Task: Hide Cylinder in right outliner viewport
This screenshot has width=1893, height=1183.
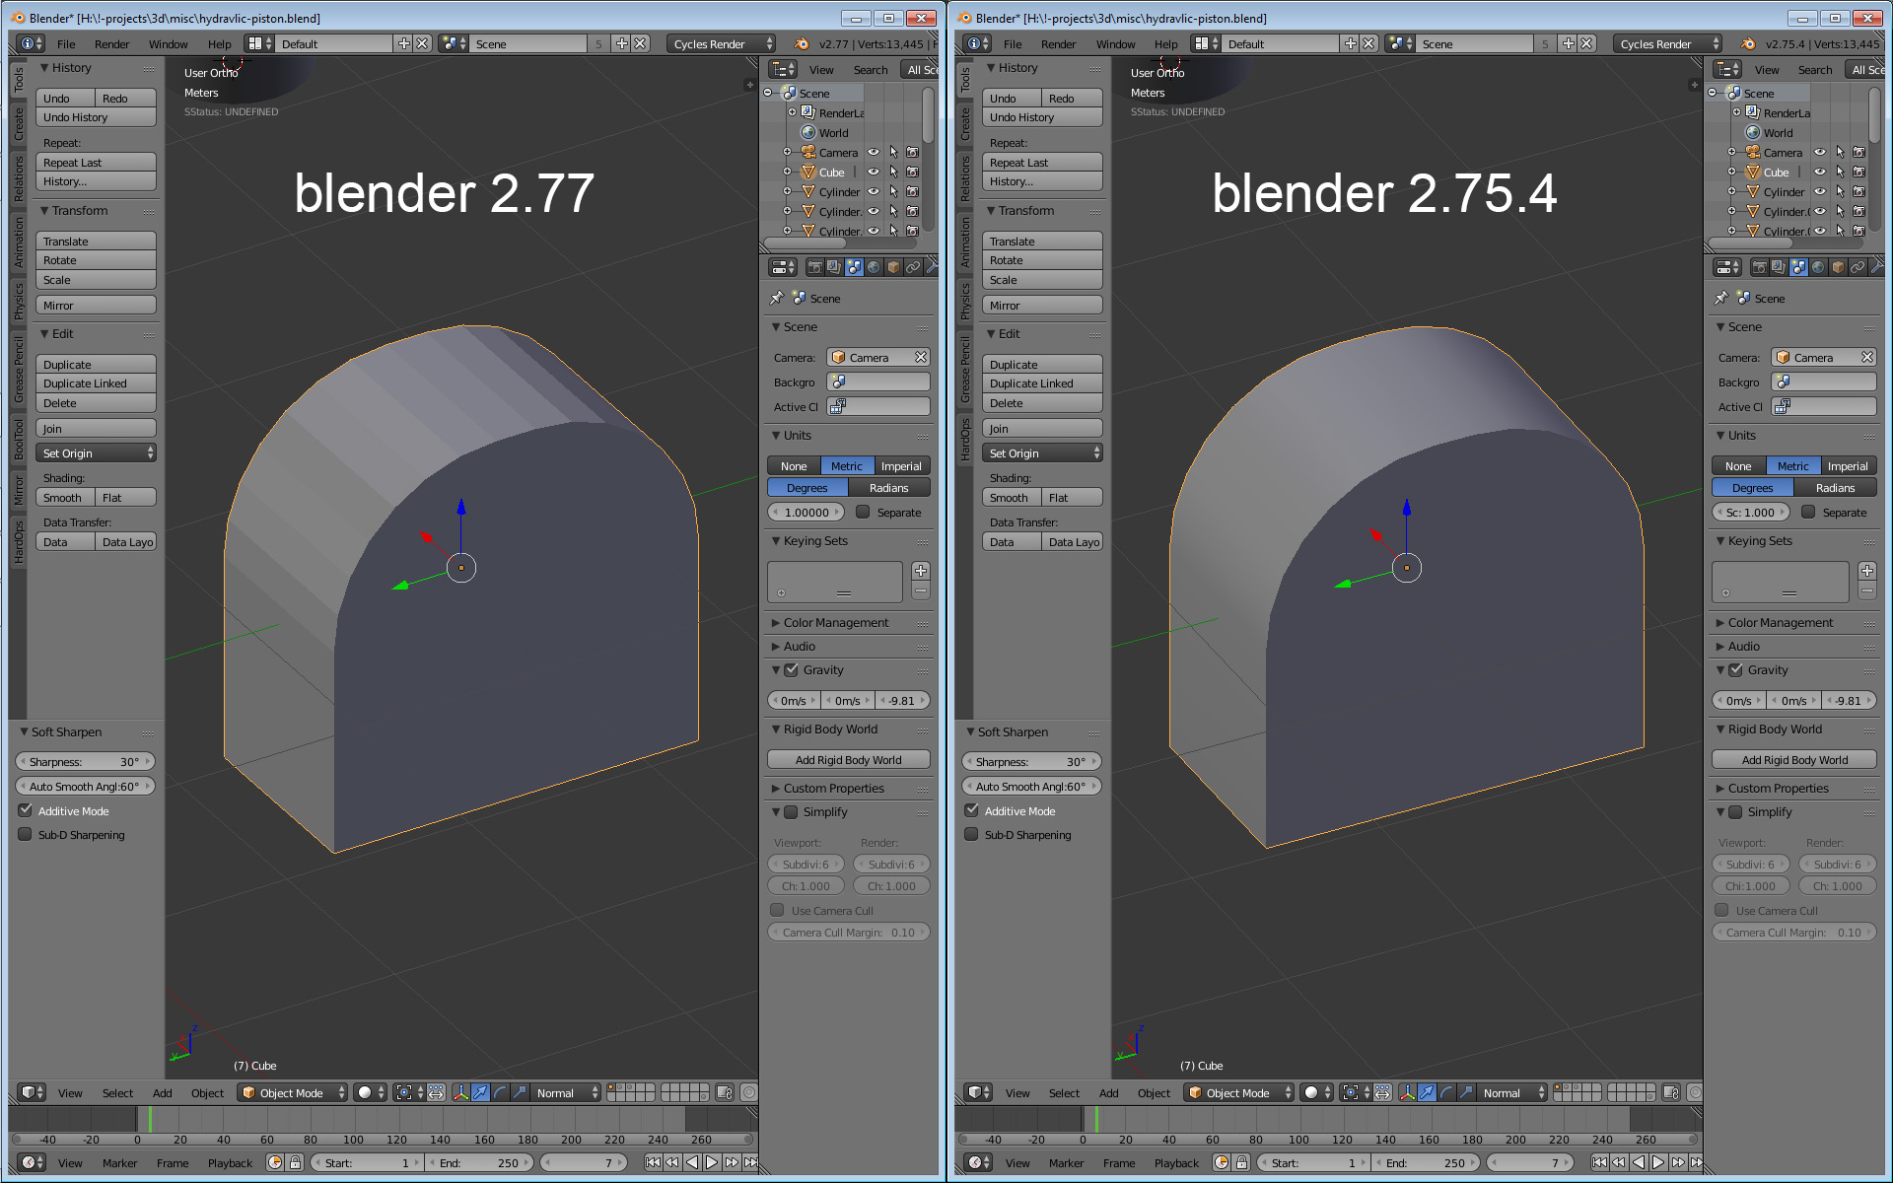Action: (1820, 191)
